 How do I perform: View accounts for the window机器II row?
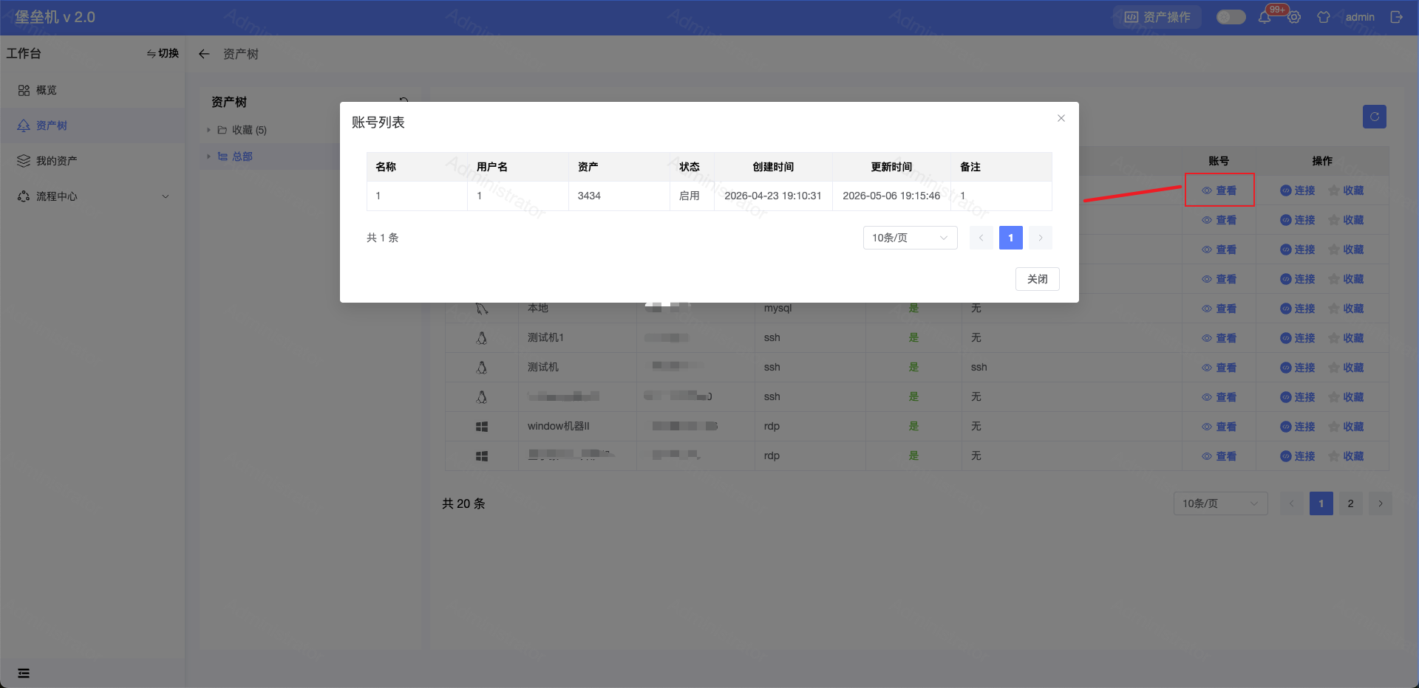click(1219, 427)
